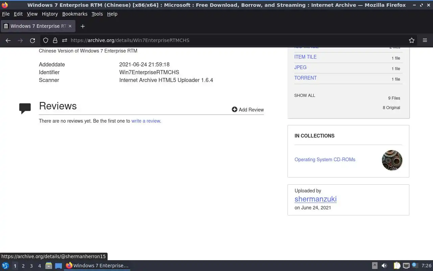The image size is (433, 271).
Task: Open the network tray icon
Action: (x=406, y=266)
